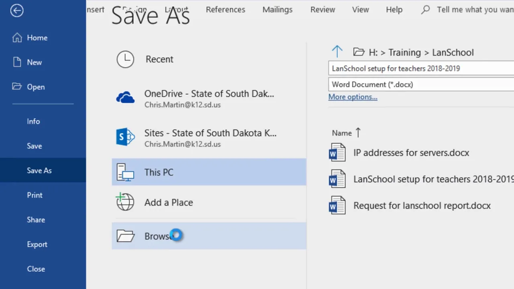Click the SharePoint Sites icon
This screenshot has width=514, height=289.
(x=125, y=137)
